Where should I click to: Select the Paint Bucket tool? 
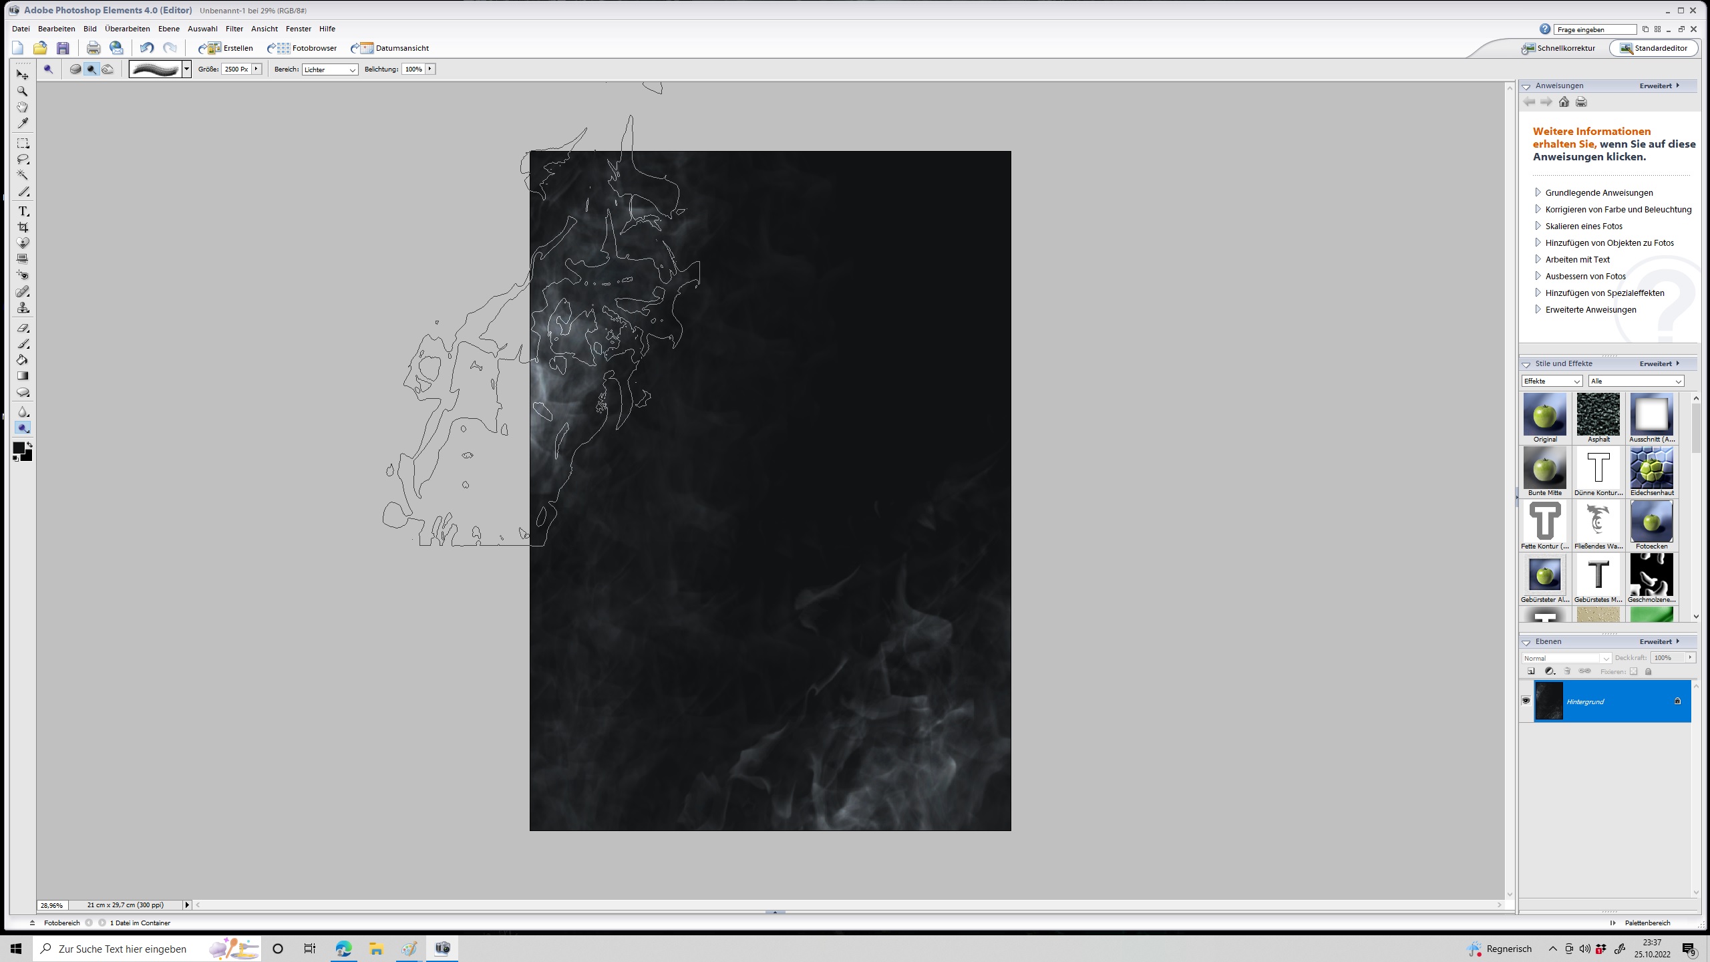23,360
